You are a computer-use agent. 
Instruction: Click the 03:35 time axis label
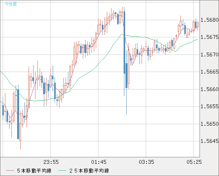tap(147, 162)
